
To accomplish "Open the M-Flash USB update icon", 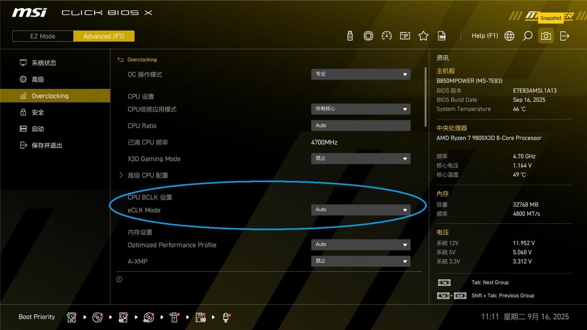I will point(350,36).
